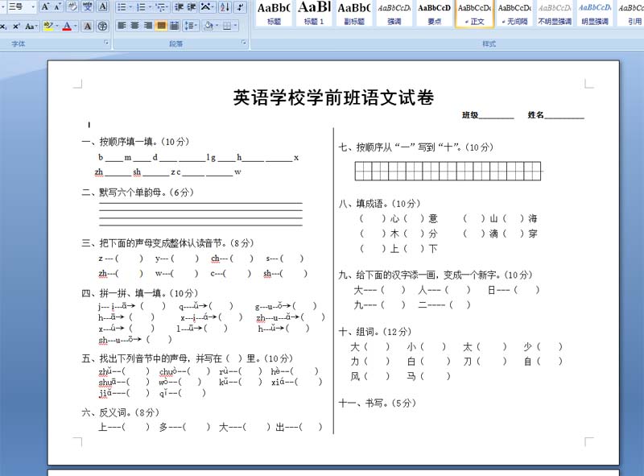The width and height of the screenshot is (644, 476).
Task: Click heading 四、拼一拼、填一填
Action: click(x=139, y=293)
